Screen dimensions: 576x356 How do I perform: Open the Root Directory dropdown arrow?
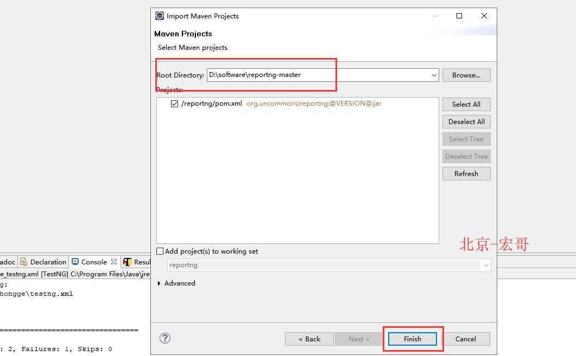coord(434,75)
